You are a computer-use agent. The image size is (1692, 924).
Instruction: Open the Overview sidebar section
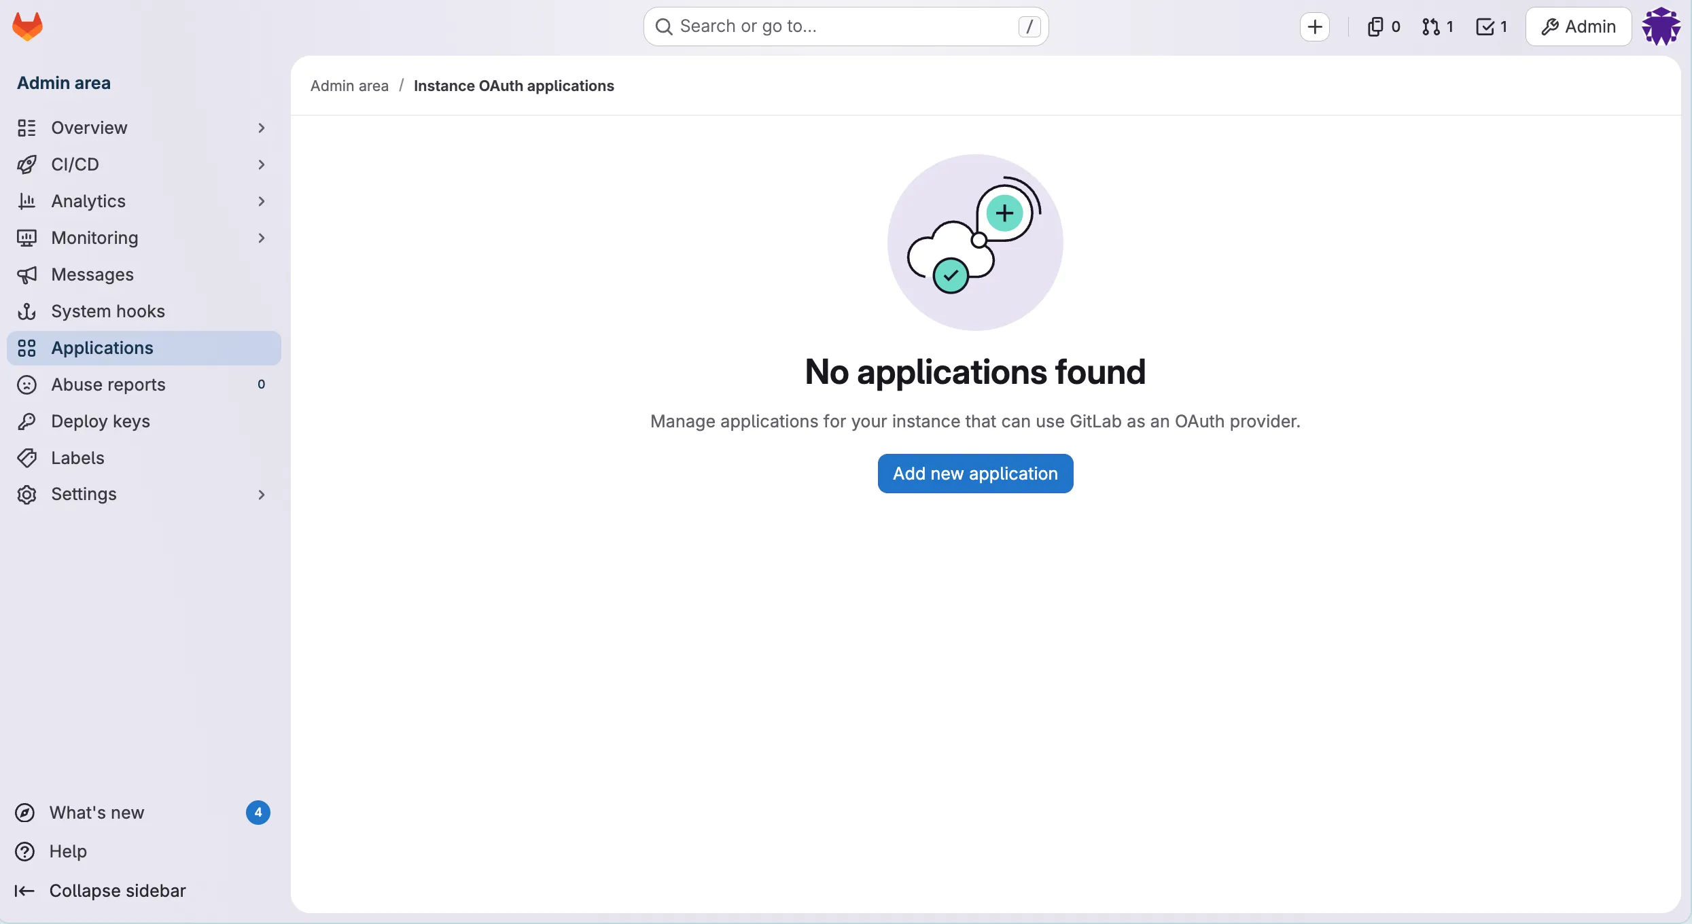[90, 128]
